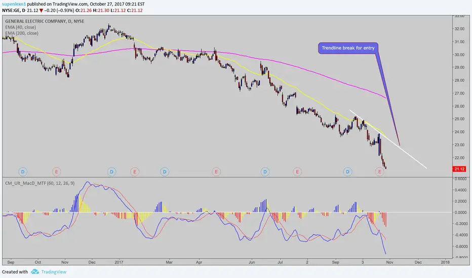The image size is (472, 278).
Task: Select the dividend marker D in late December 2016
Action: 112,172
